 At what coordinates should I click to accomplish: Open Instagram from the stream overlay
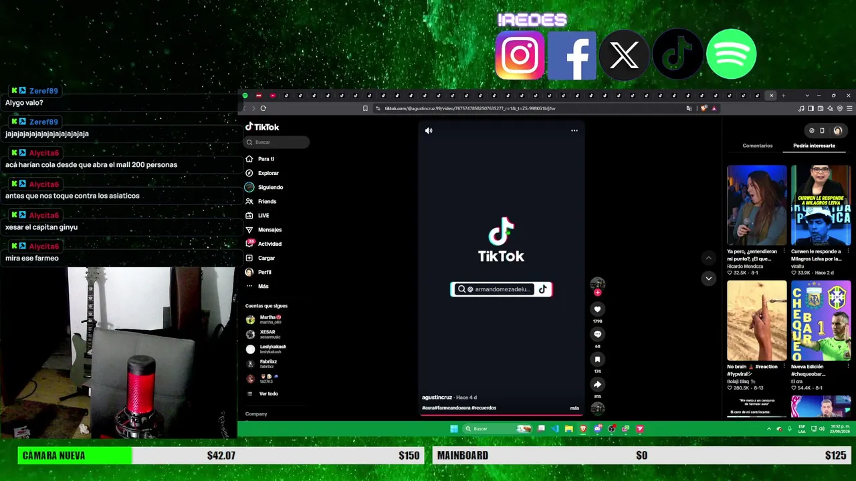point(520,55)
